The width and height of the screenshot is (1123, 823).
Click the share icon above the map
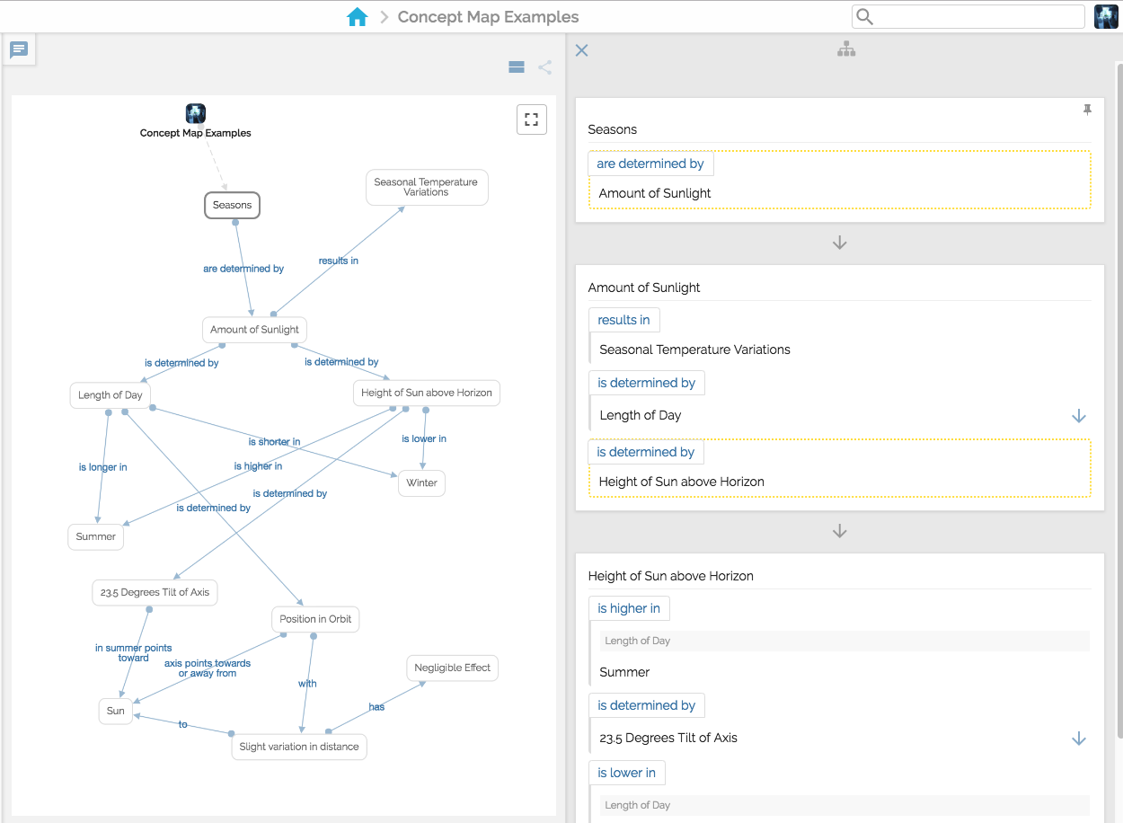coord(544,66)
